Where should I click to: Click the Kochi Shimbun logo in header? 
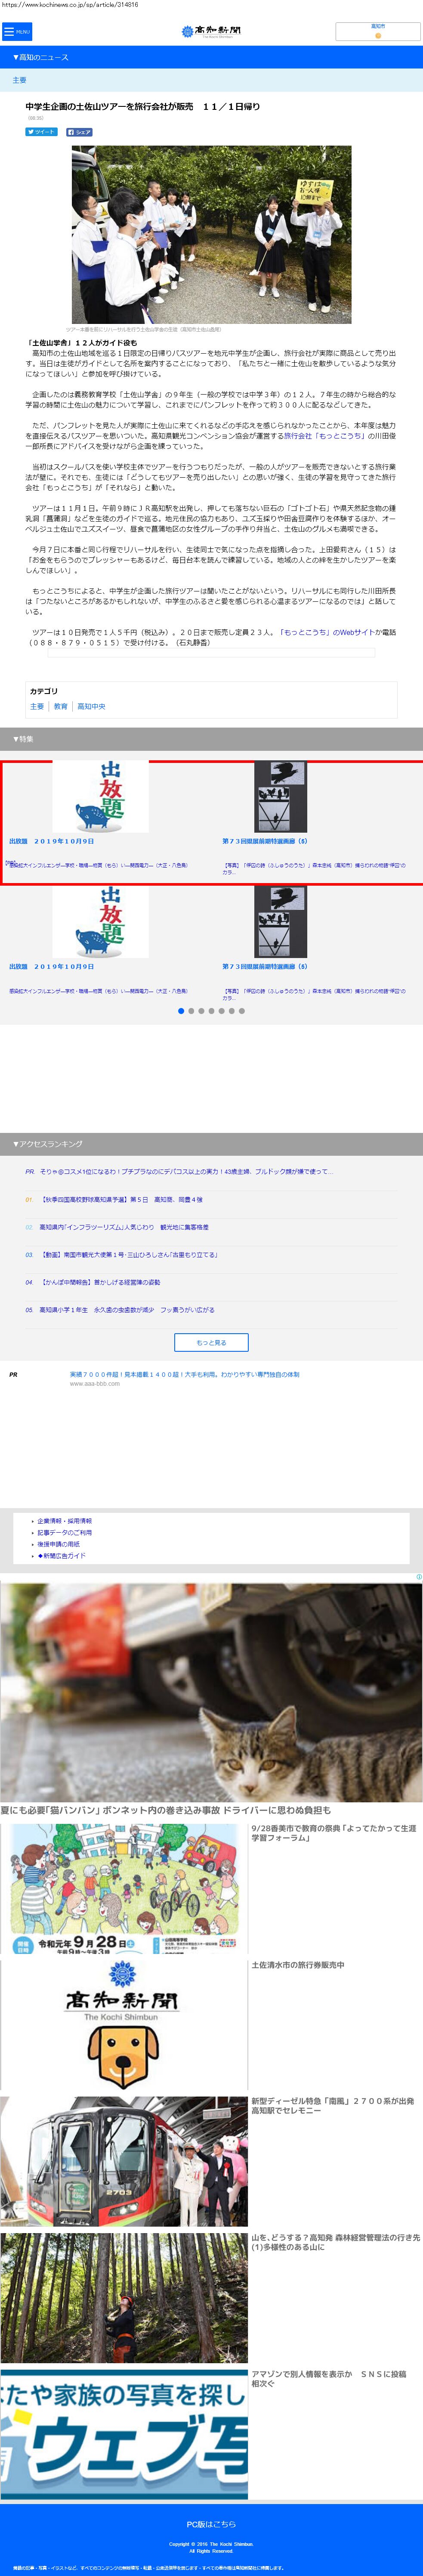click(x=211, y=31)
